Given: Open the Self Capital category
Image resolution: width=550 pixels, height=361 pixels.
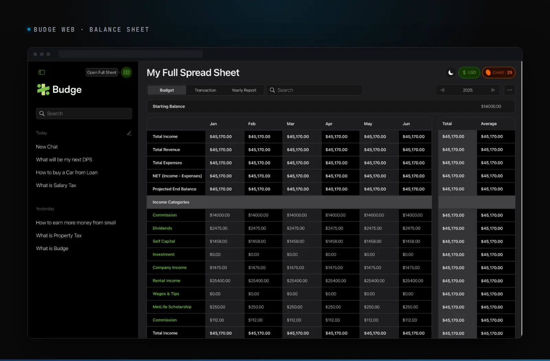Looking at the screenshot, I should 164,241.
